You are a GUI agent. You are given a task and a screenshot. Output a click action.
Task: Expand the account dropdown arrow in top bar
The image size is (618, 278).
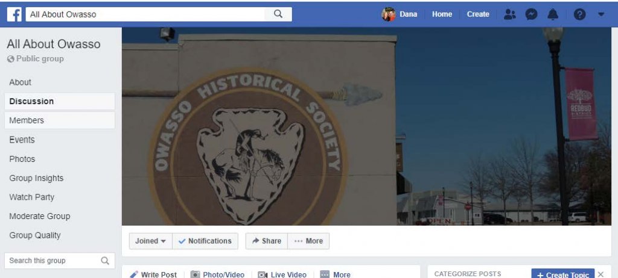click(x=601, y=14)
